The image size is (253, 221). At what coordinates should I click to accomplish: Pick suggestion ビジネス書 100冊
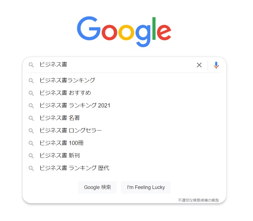pyautogui.click(x=124, y=143)
